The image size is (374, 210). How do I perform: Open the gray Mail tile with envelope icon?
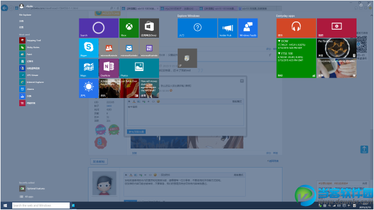[x=129, y=48]
